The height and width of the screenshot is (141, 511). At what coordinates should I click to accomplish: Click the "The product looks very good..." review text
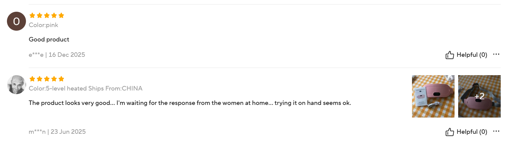[x=190, y=103]
